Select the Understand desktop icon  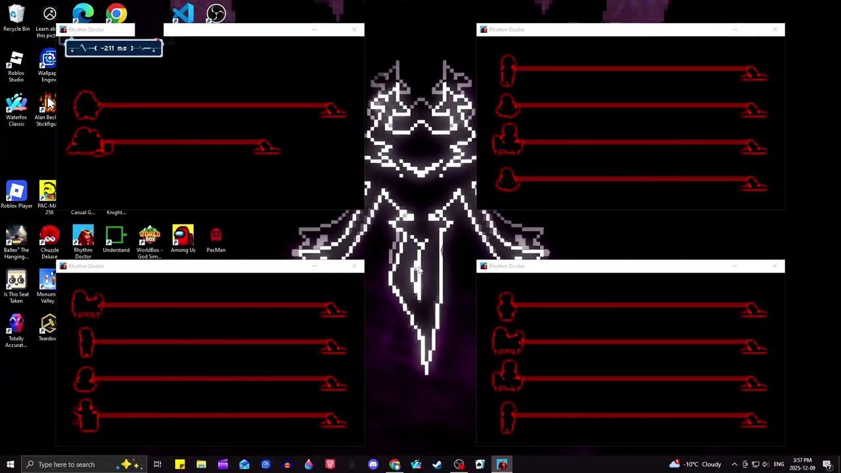116,239
